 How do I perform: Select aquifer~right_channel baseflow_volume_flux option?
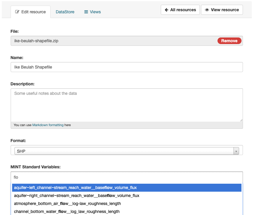[127, 196]
